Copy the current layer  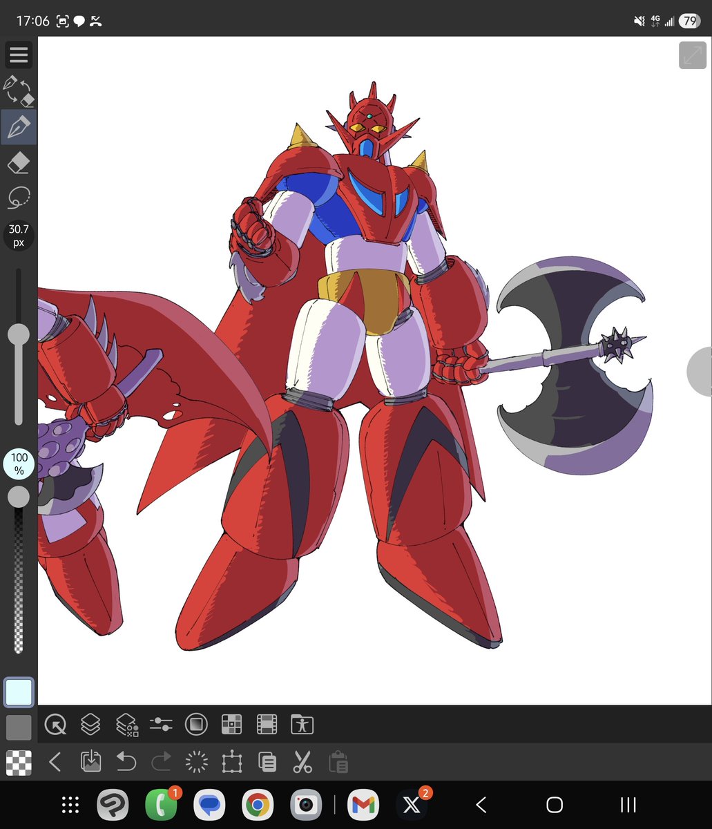pos(267,762)
